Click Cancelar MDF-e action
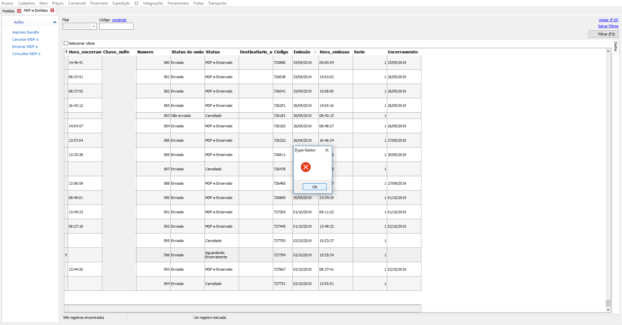Screen dimensions: 622x325 (x=25, y=39)
